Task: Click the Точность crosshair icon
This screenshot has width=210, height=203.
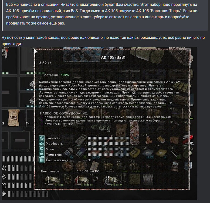Action: [x=42, y=138]
